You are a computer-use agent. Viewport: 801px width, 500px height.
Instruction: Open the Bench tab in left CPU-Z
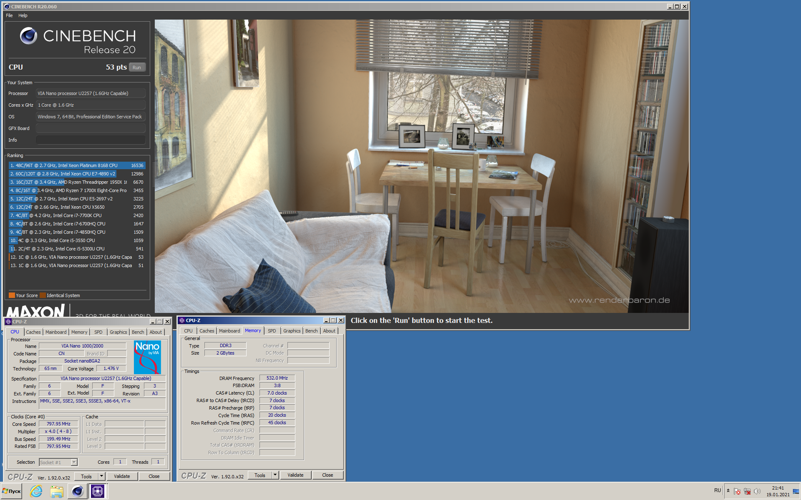(138, 332)
